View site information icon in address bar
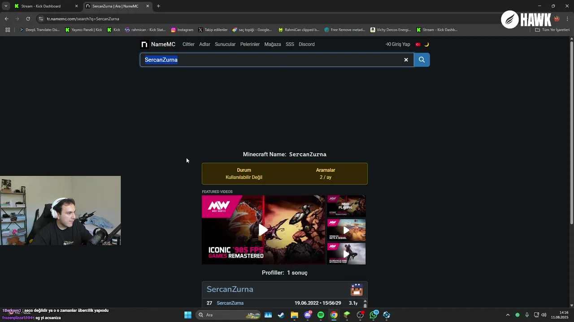The image size is (574, 322). 41,19
